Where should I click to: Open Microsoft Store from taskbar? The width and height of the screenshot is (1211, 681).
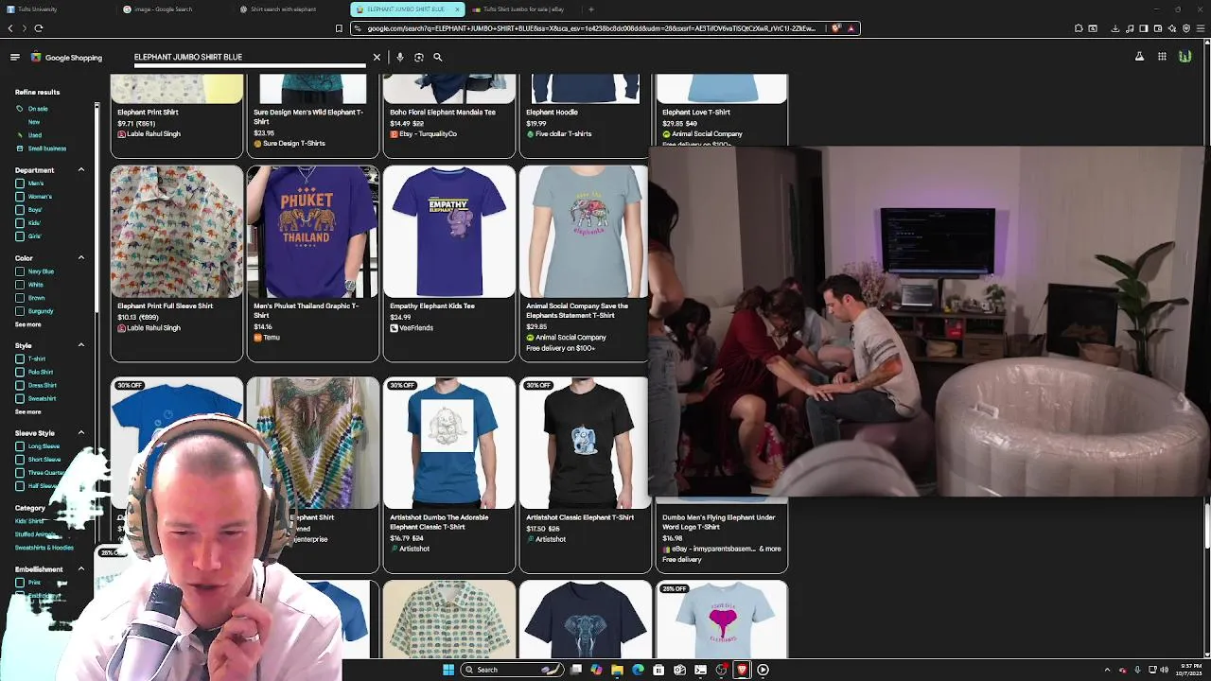click(658, 670)
